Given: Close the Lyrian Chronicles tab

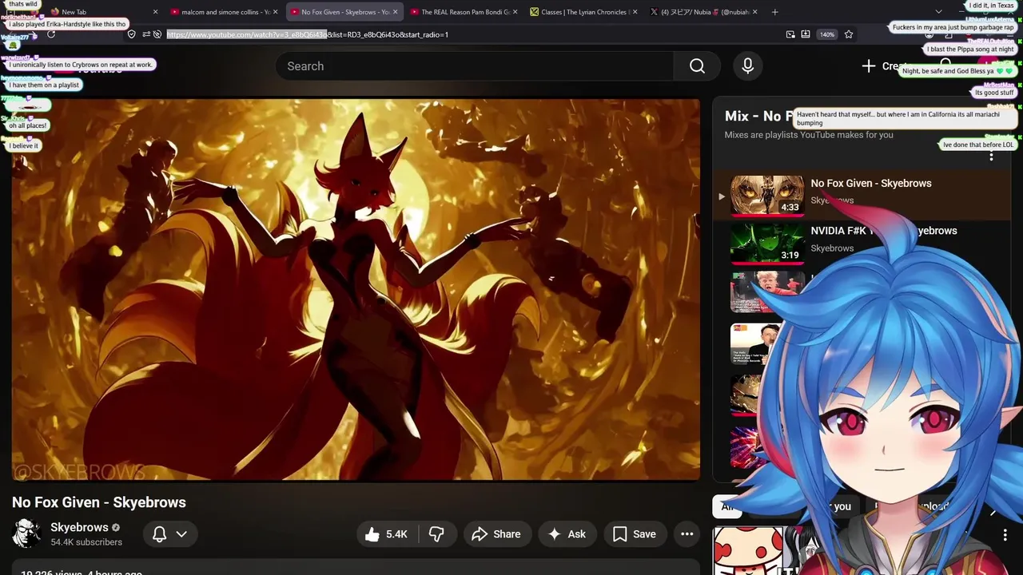Looking at the screenshot, I should point(635,12).
